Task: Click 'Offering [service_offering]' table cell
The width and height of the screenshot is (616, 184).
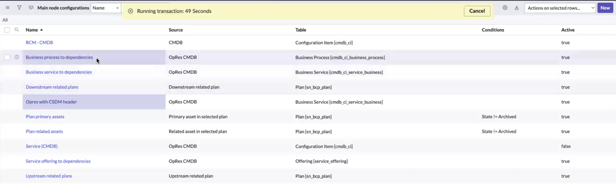Action: coord(321,161)
